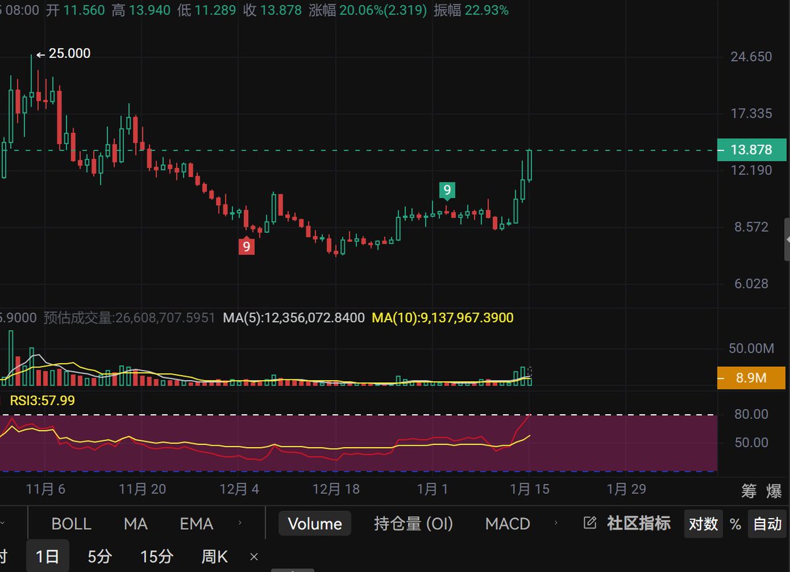Open the 社区指标 community indicators

tap(639, 523)
